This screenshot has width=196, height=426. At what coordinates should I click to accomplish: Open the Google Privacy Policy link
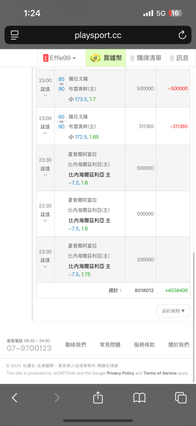(x=120, y=373)
